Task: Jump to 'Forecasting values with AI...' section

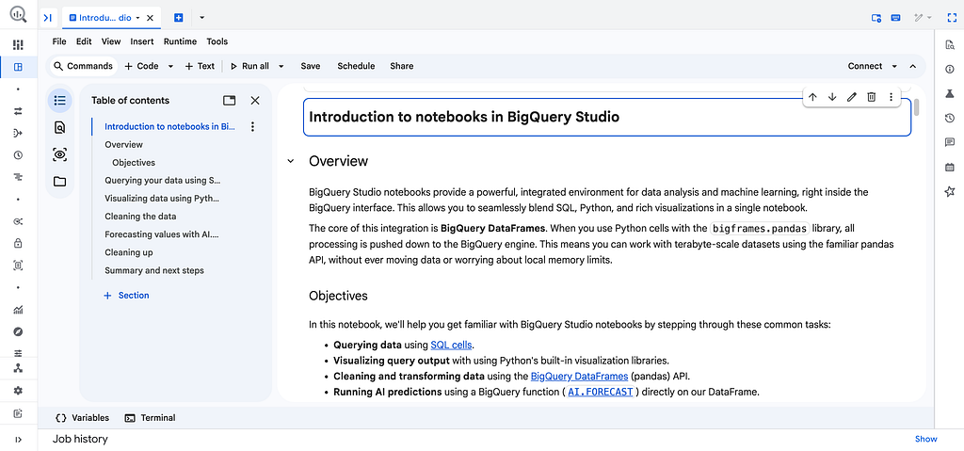Action: pyautogui.click(x=162, y=234)
